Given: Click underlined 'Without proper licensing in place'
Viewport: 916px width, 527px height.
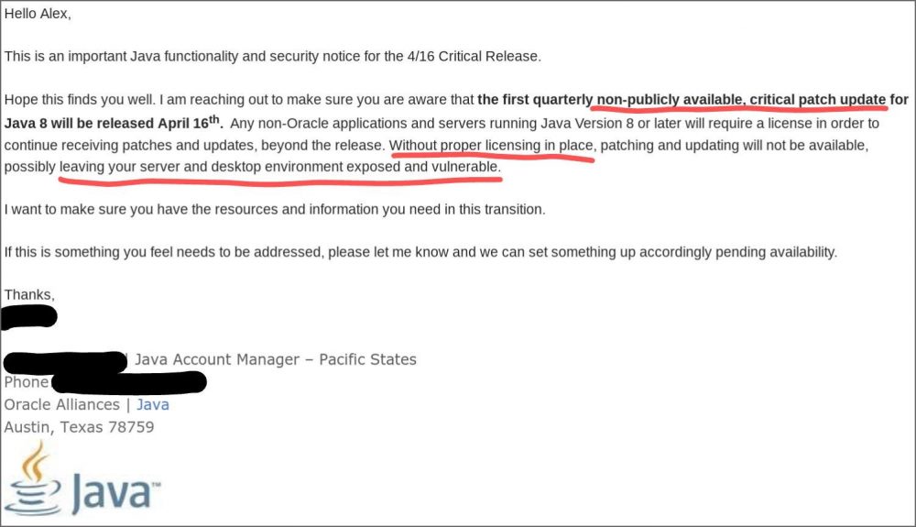Looking at the screenshot, I should pos(491,146).
